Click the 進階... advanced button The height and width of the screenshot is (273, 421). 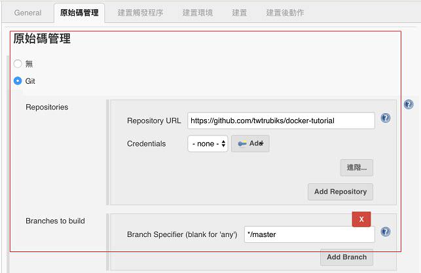click(357, 168)
